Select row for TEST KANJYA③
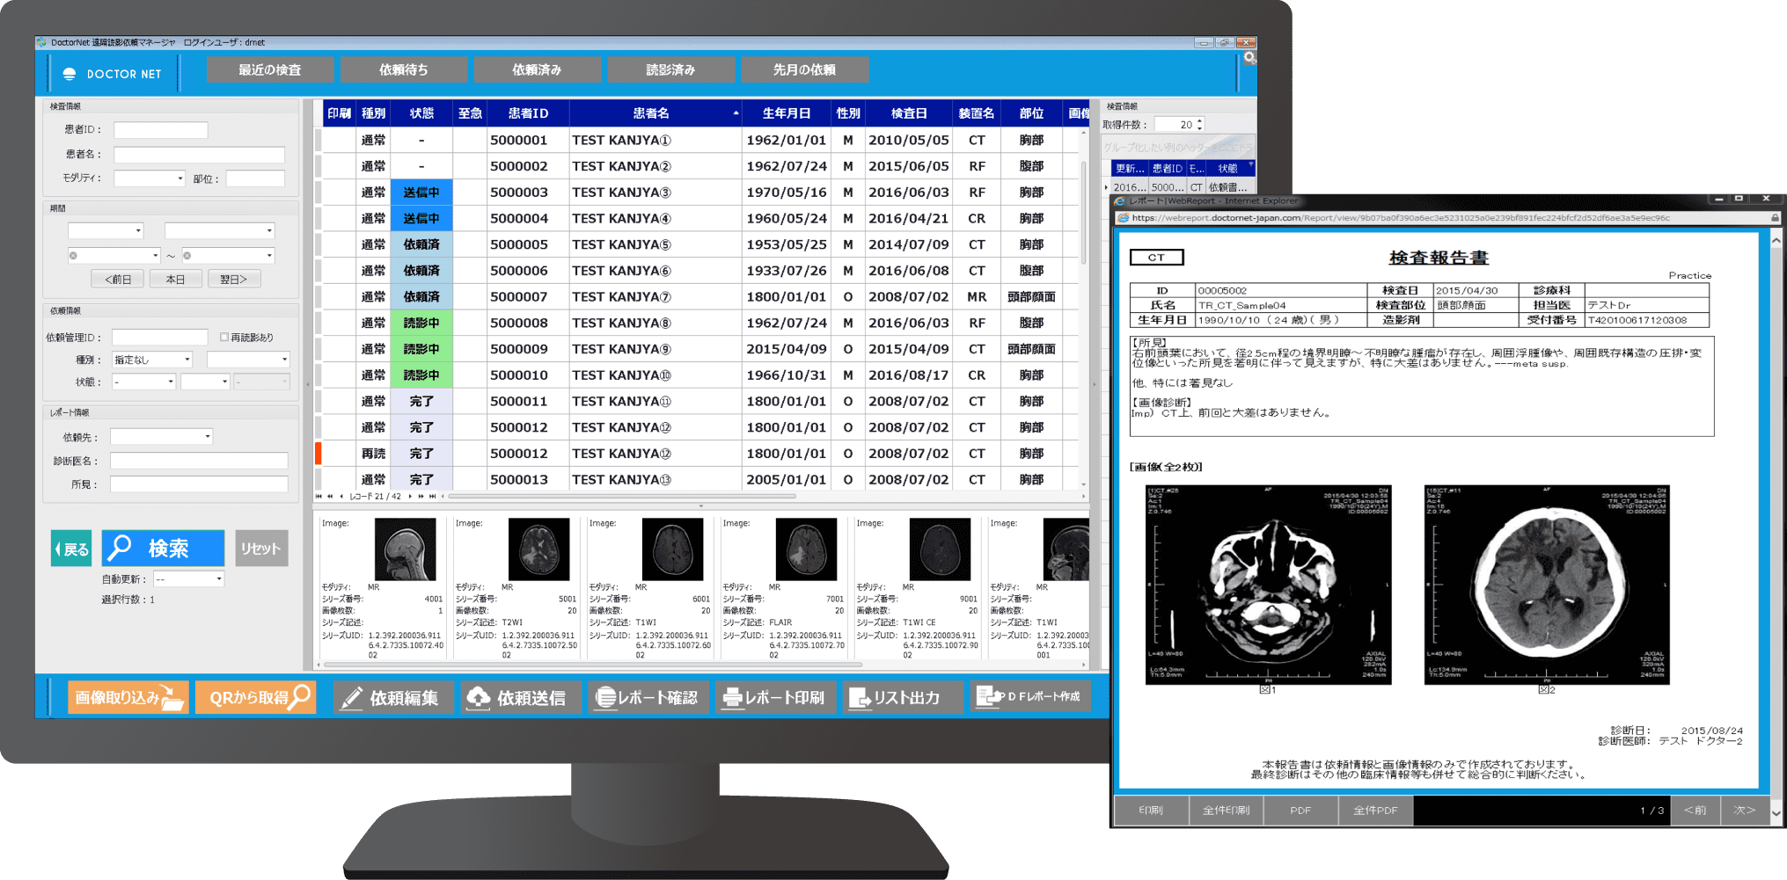The width and height of the screenshot is (1787, 880). coord(701,193)
